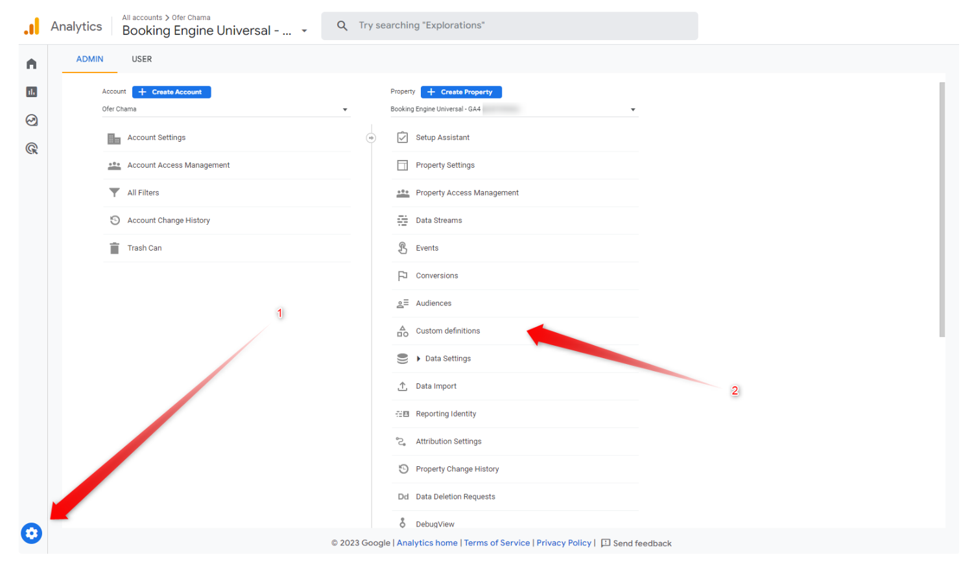
Task: Open the property switcher dropdown arrow
Action: (304, 31)
